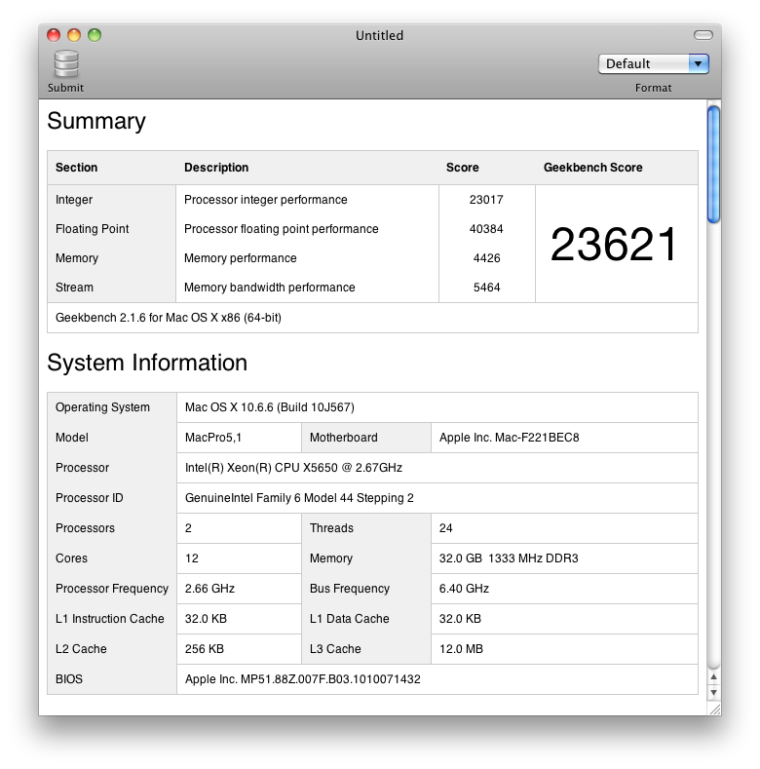Click the Section column header
The image size is (760, 769).
[x=77, y=168]
